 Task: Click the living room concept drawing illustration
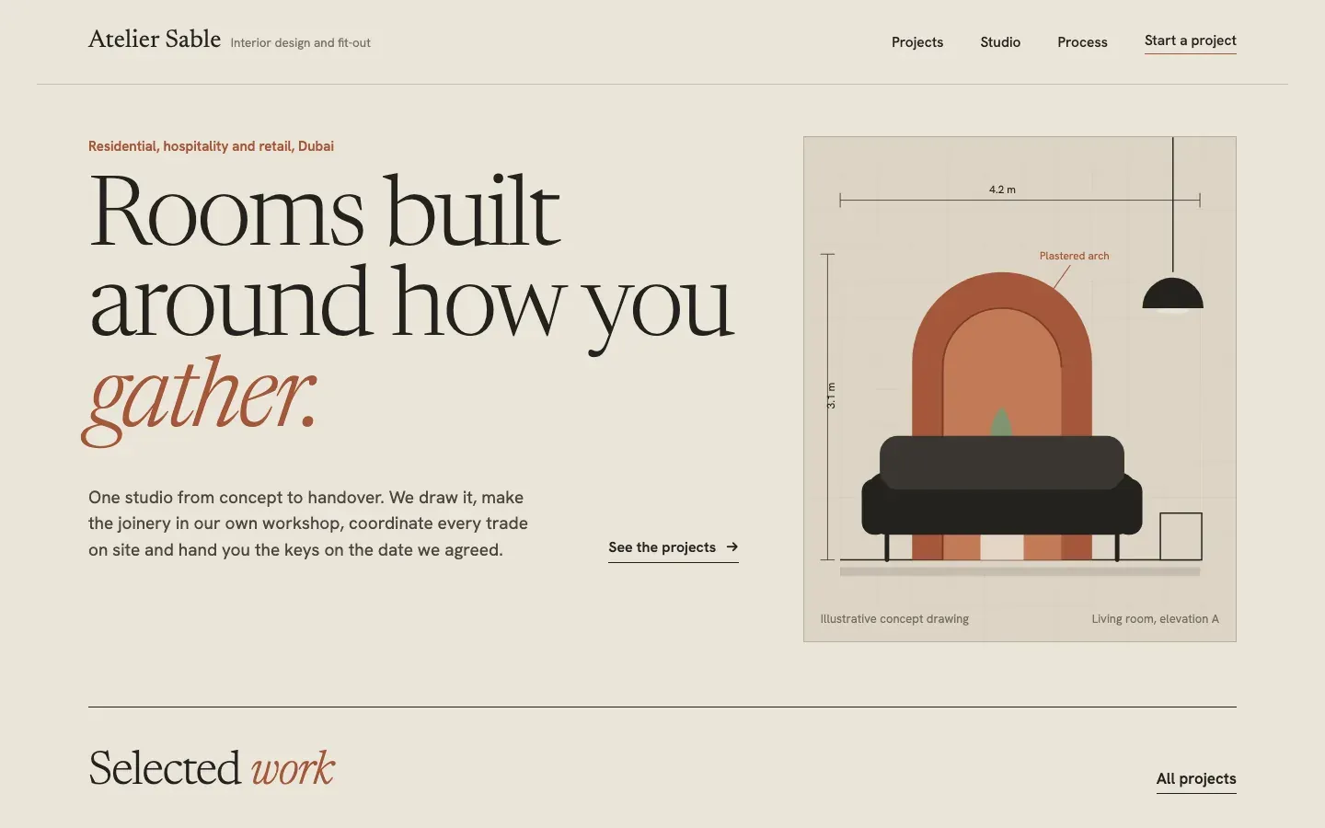coord(1020,389)
